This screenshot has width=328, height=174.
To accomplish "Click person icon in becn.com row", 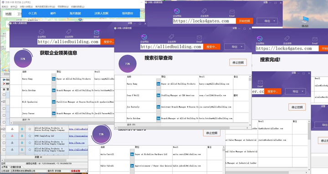I will (22, 143).
